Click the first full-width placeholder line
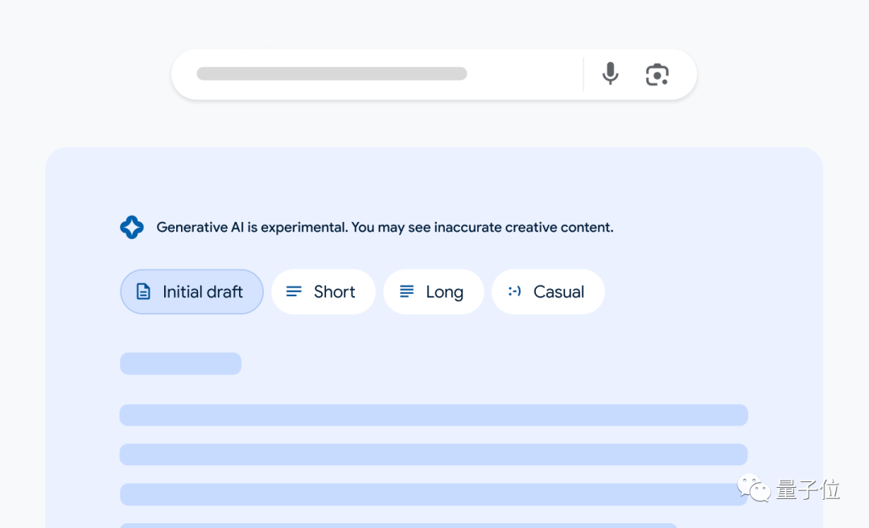Image resolution: width=869 pixels, height=528 pixels. (x=434, y=415)
